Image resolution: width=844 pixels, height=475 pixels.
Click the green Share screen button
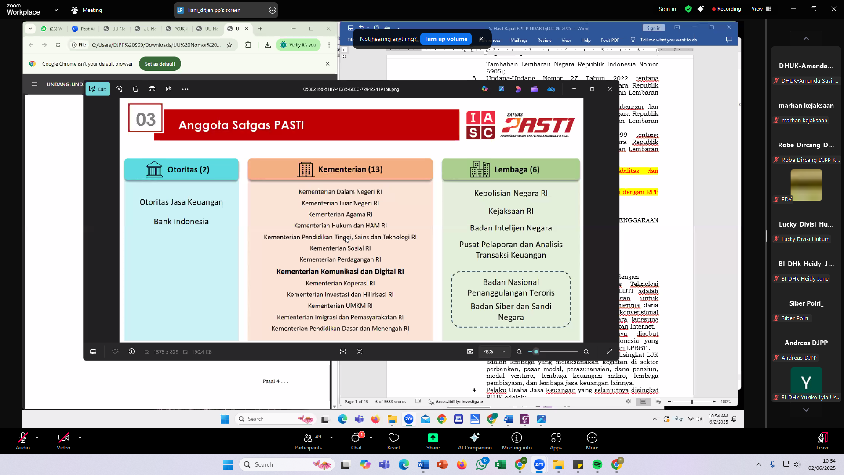[433, 441]
